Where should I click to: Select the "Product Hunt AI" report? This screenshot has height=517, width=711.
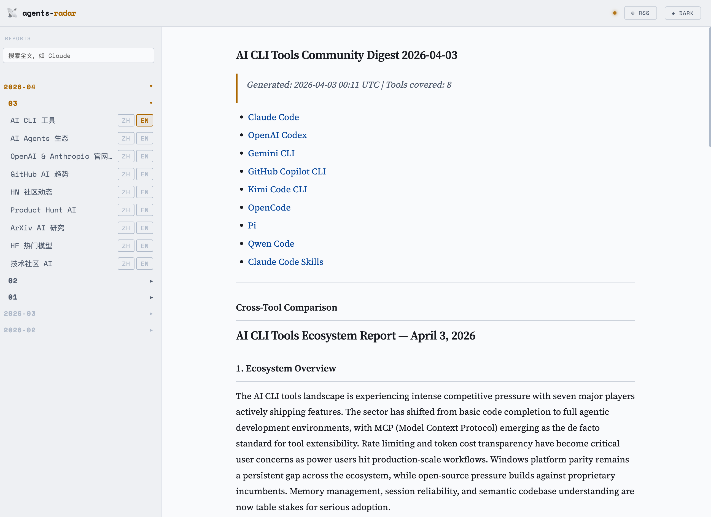point(43,210)
